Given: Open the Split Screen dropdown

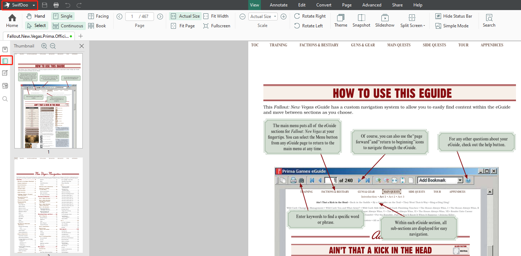Looking at the screenshot, I should 412,21.
